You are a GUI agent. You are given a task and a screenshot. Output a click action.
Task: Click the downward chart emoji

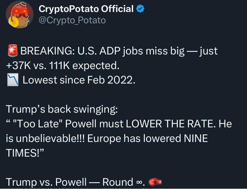point(13,80)
